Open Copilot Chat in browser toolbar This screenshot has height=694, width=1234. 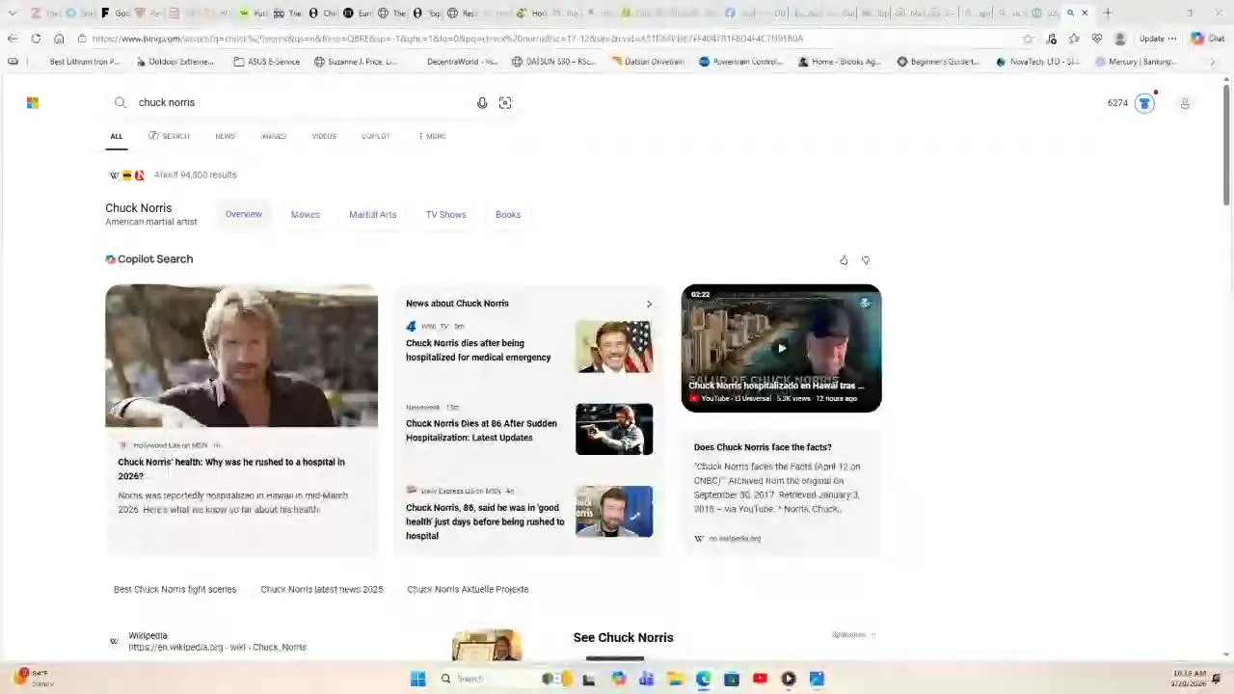(1207, 39)
